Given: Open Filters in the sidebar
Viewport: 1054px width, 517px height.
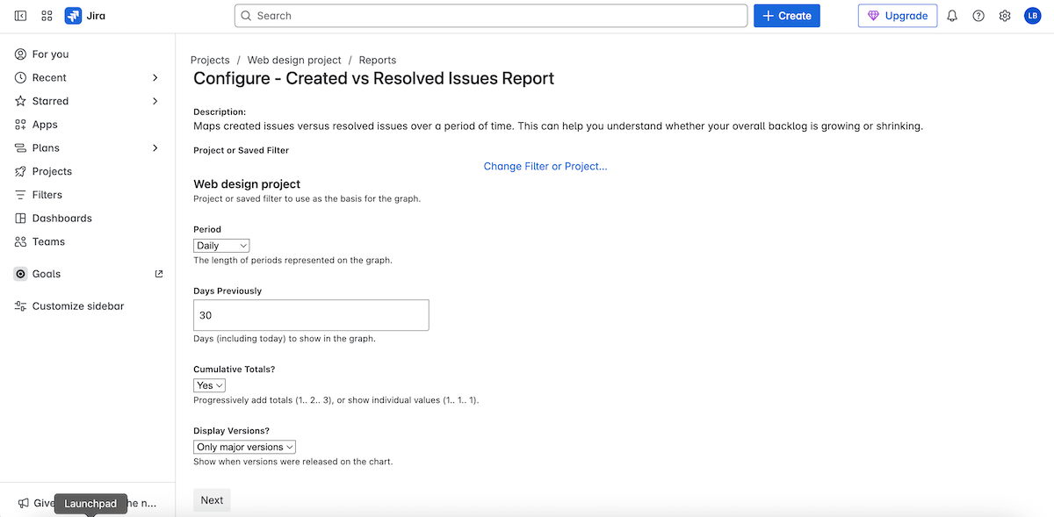Looking at the screenshot, I should [47, 195].
